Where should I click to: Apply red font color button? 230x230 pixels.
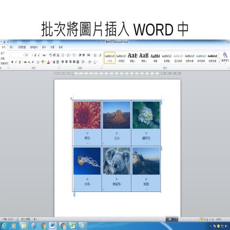(x=48, y=62)
